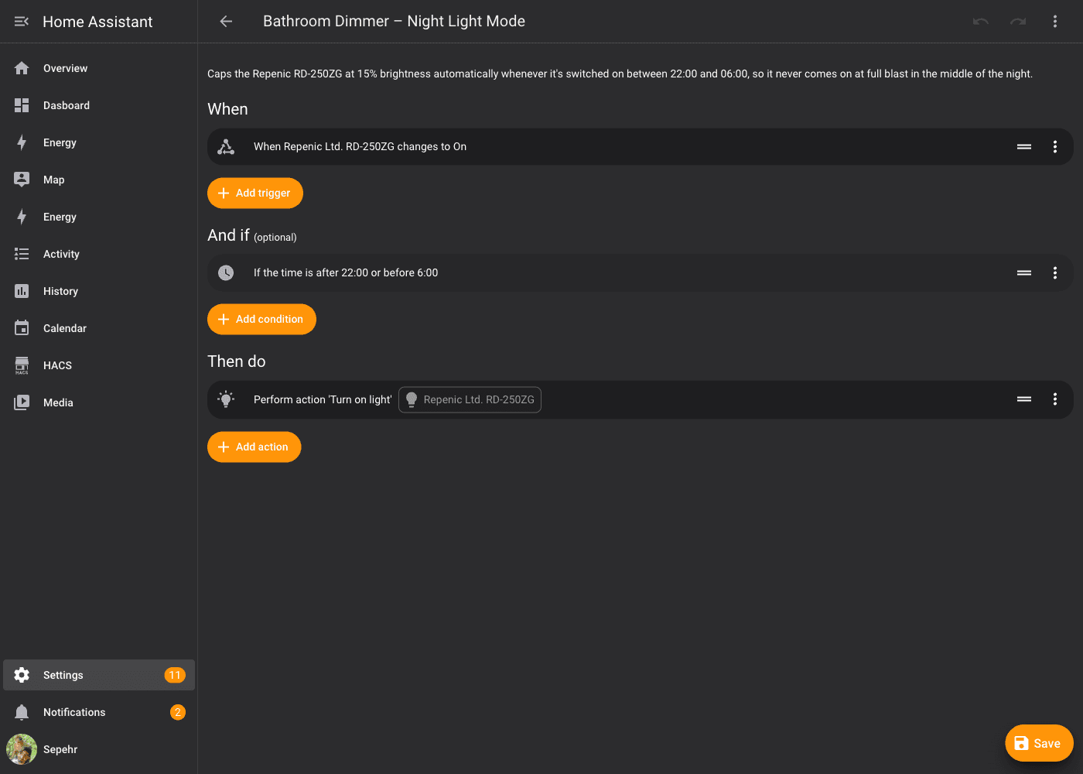Image resolution: width=1083 pixels, height=774 pixels.
Task: Go back using the arrow beside the title
Action: pos(226,22)
